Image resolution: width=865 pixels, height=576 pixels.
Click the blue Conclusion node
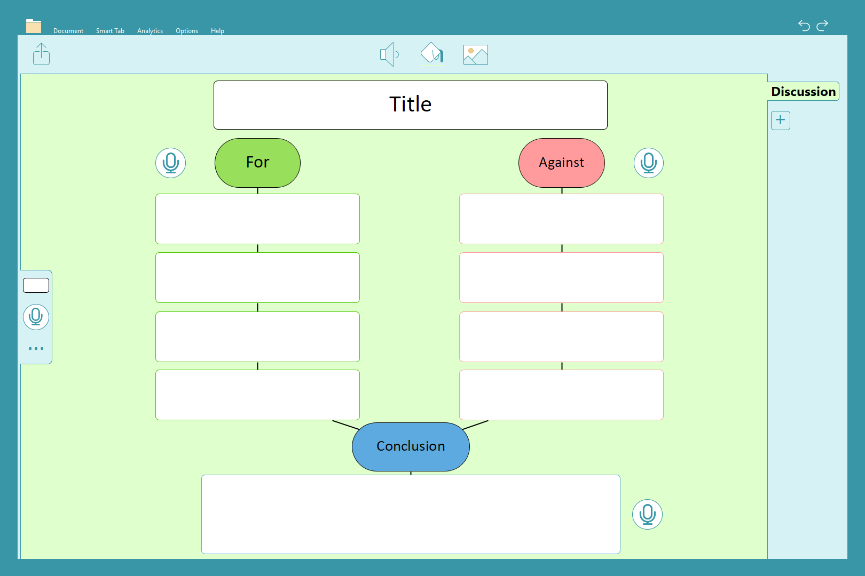point(411,446)
